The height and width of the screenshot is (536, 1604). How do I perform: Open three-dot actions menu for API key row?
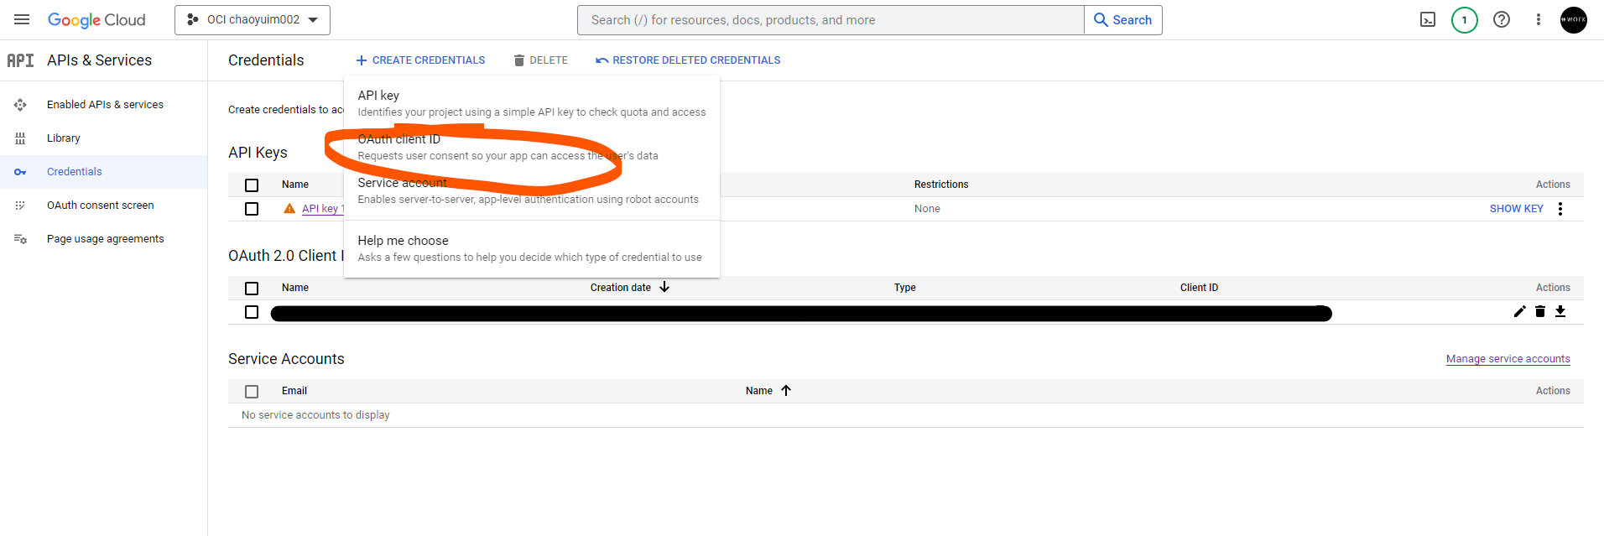[x=1560, y=209]
